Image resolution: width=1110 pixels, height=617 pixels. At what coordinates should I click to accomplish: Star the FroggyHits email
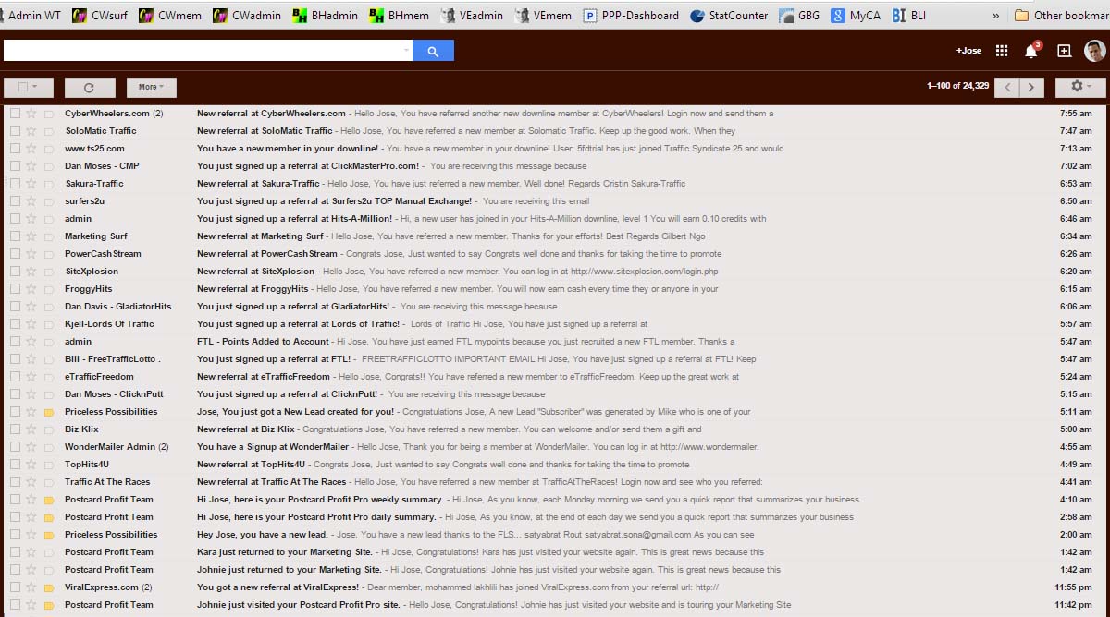click(31, 289)
